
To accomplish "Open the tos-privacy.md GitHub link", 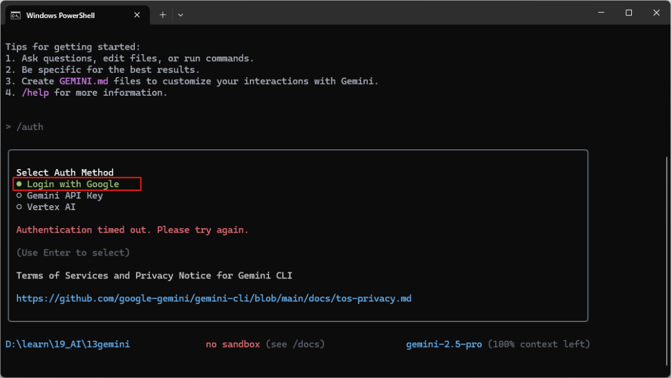I will coord(214,298).
